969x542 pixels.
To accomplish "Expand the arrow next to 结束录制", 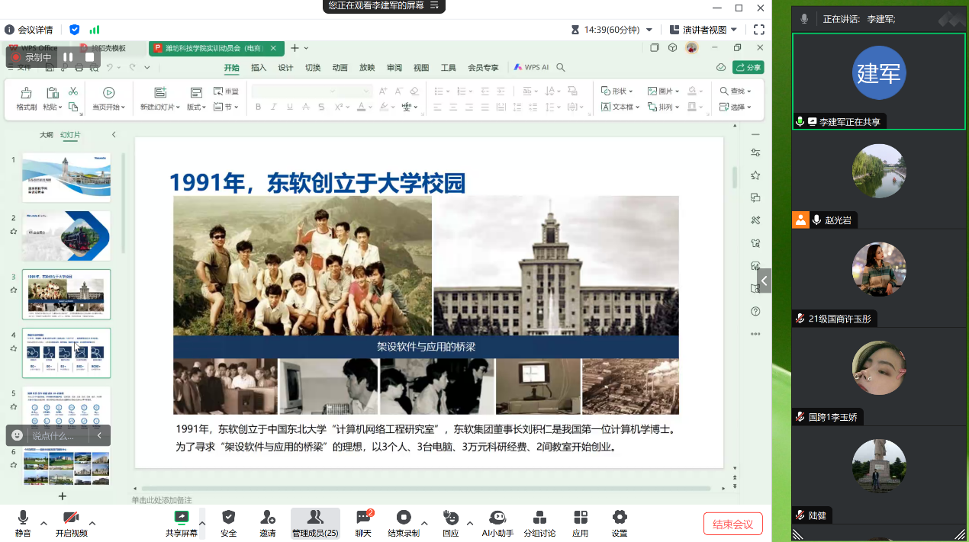I will (425, 524).
